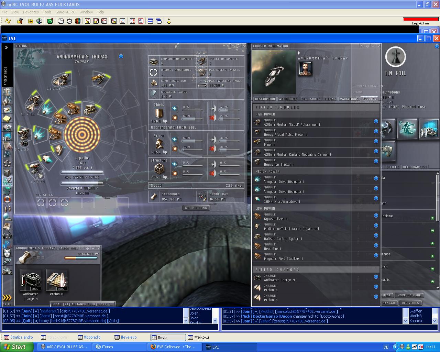
Task: Switch to the Description tab
Action: (x=265, y=99)
